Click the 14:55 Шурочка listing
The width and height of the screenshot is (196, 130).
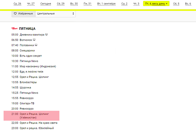(x=21, y=88)
